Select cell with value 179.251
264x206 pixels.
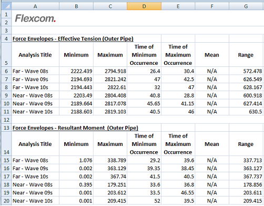pos(110,184)
